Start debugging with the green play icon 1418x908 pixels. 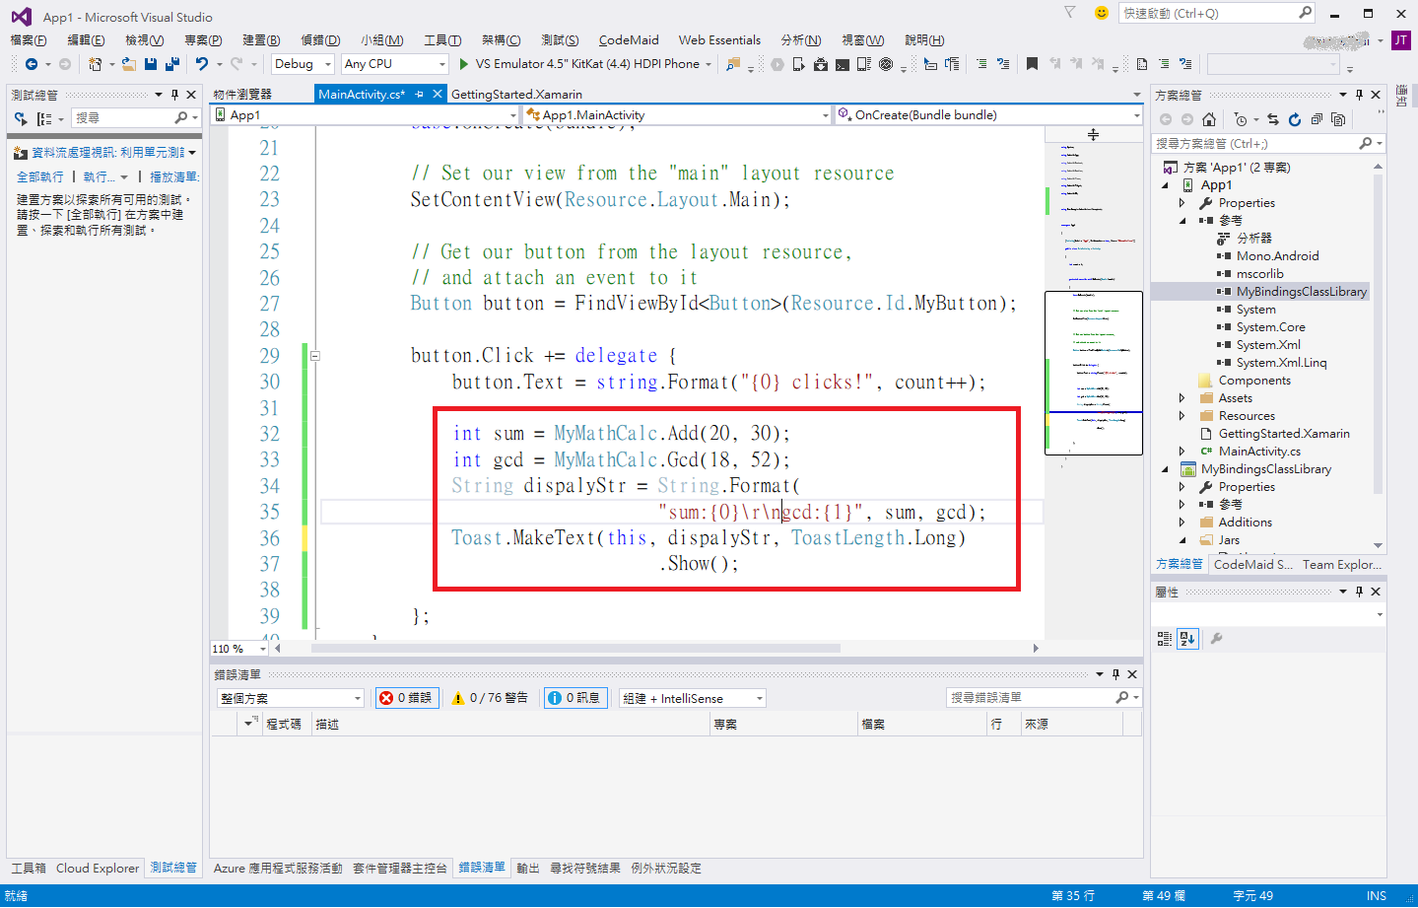(463, 64)
